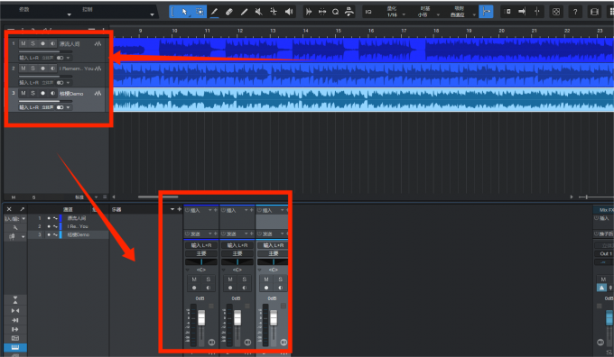Click the 主要 output button on the first channel
Screen dimensions: 614x357
point(201,253)
